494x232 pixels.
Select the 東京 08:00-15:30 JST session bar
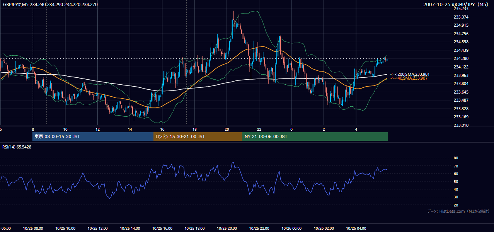[x=93, y=136]
